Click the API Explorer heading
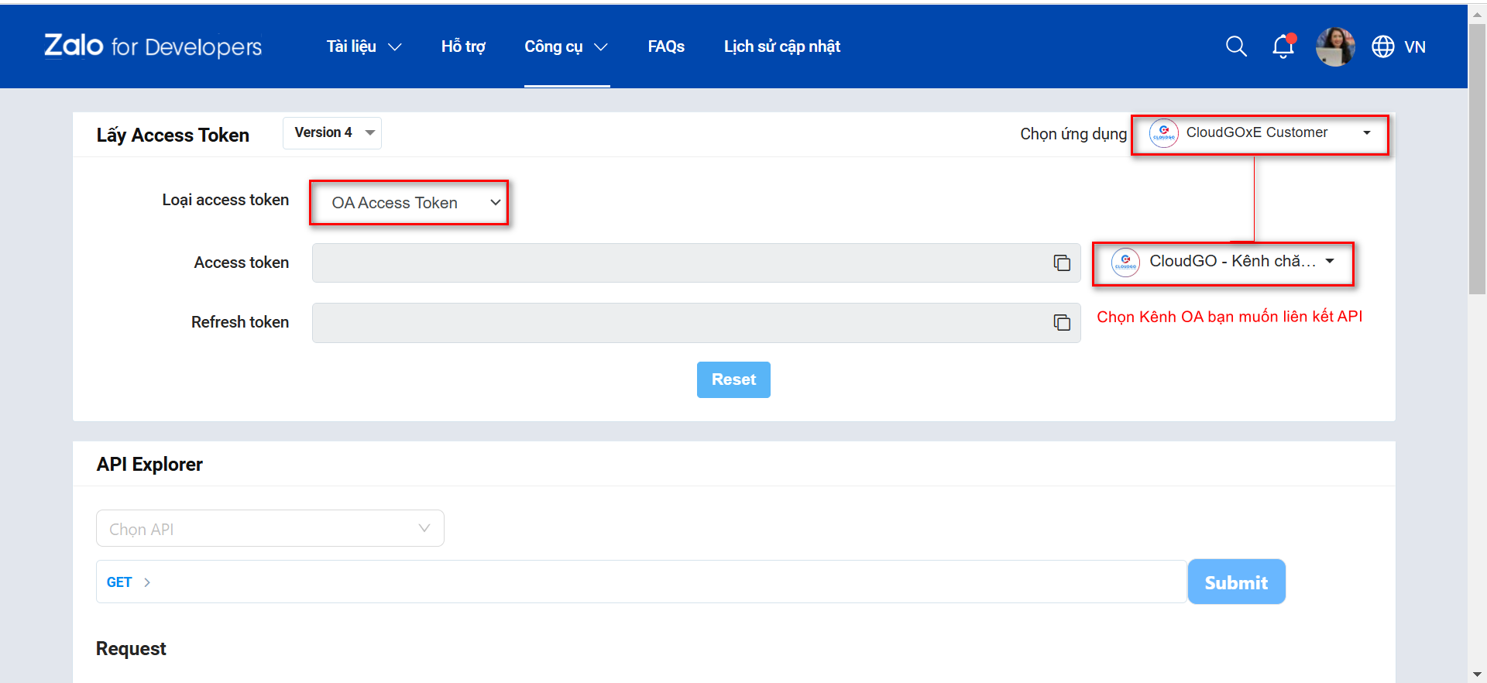The height and width of the screenshot is (683, 1487). [x=149, y=464]
